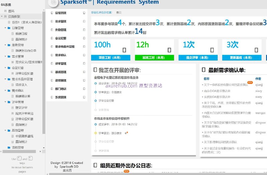
Task: Select 首页1 (需求人员登陆) page in tree
Action: pyautogui.click(x=27, y=22)
